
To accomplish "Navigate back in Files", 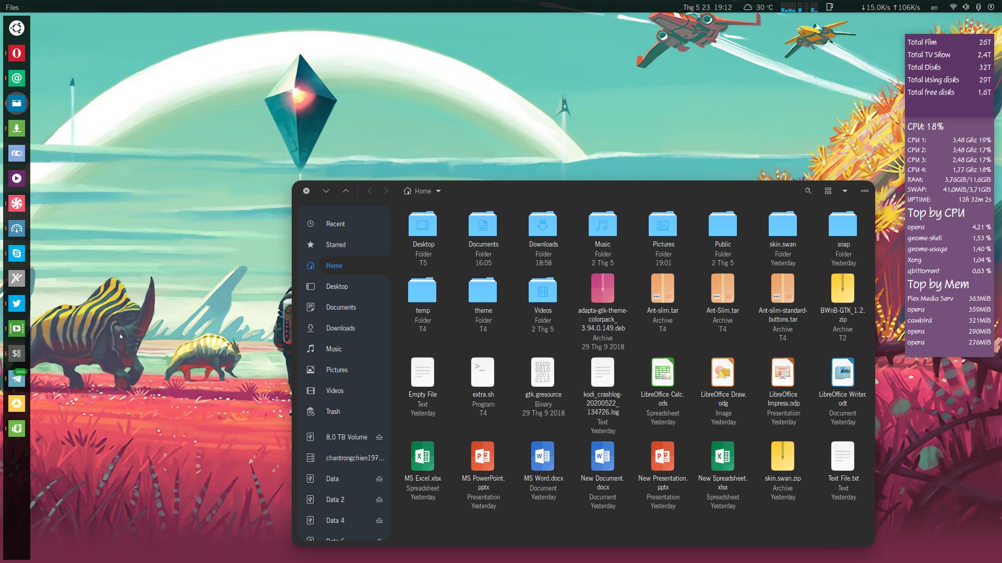I will click(369, 191).
